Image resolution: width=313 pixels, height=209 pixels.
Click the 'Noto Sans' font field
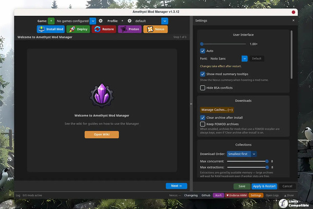(x=225, y=59)
